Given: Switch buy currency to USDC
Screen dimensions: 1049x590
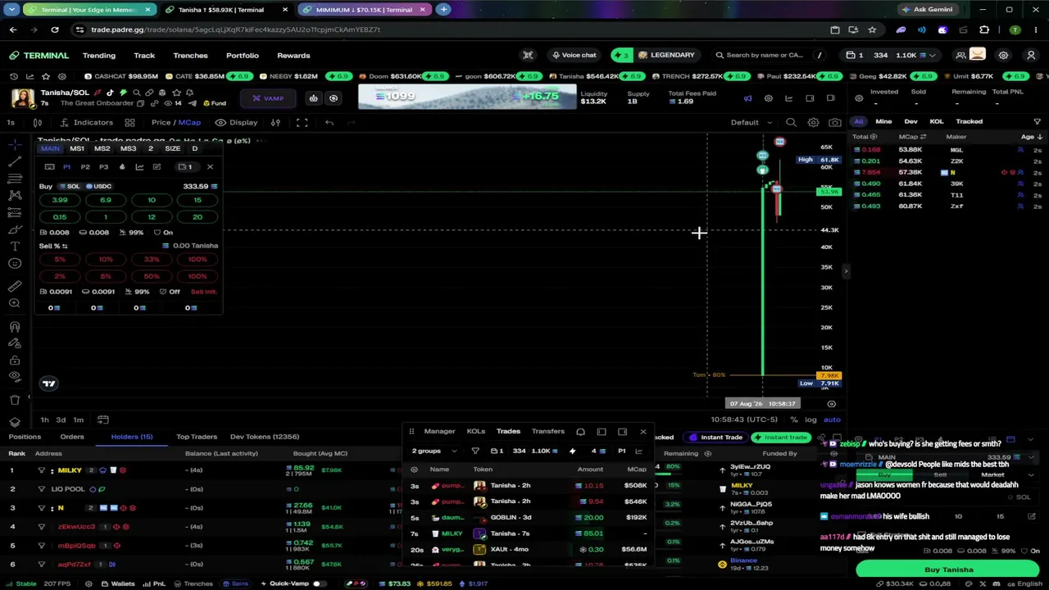Looking at the screenshot, I should coord(98,186).
